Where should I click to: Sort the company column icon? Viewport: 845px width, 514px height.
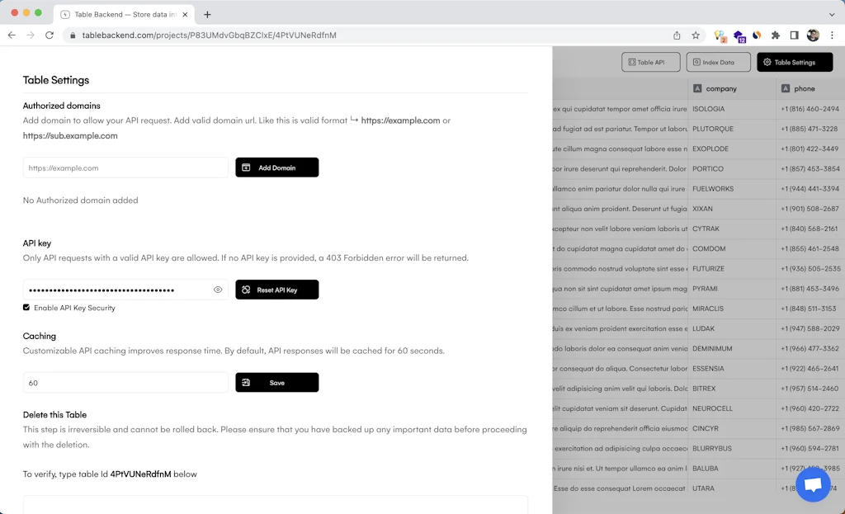[697, 88]
